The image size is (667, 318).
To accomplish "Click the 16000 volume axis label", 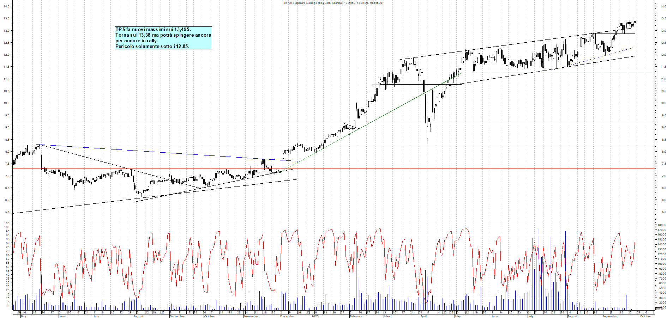I will 662,234.
